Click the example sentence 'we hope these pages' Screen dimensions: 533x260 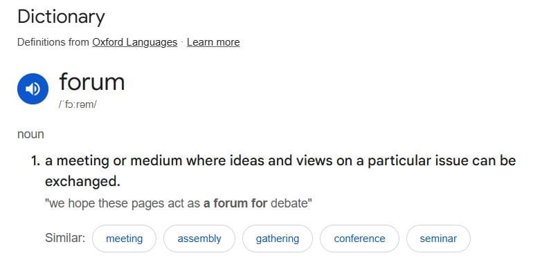tap(179, 204)
